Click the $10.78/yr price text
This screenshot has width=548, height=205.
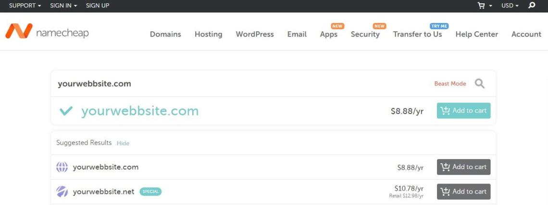tap(409, 188)
